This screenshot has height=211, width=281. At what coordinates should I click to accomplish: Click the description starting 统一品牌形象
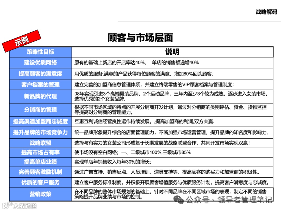pos(171,132)
